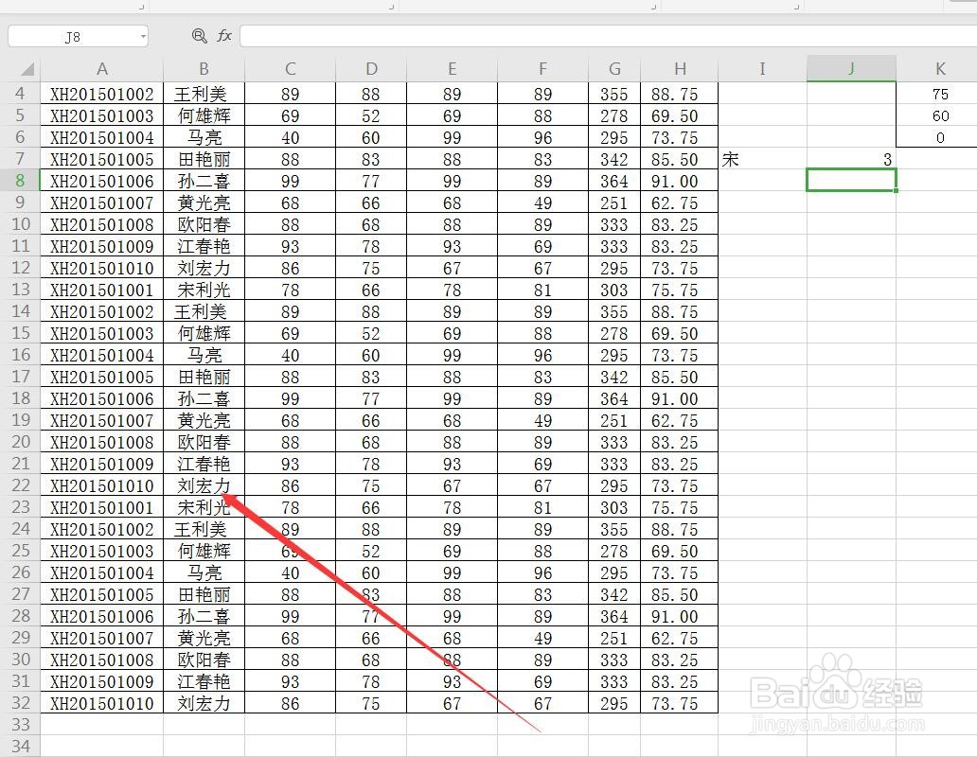Click the select-all corner triangle
Viewport: 977px width, 757px height.
[x=27, y=68]
